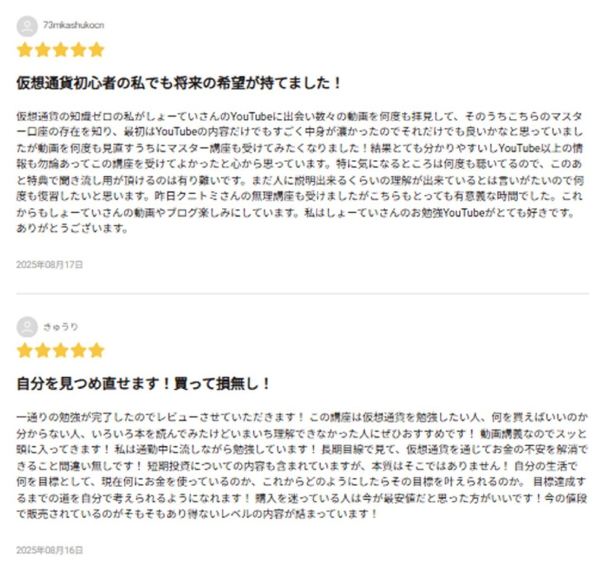Open the きゅうり reviewer username
This screenshot has height=568, width=589.
[61, 327]
